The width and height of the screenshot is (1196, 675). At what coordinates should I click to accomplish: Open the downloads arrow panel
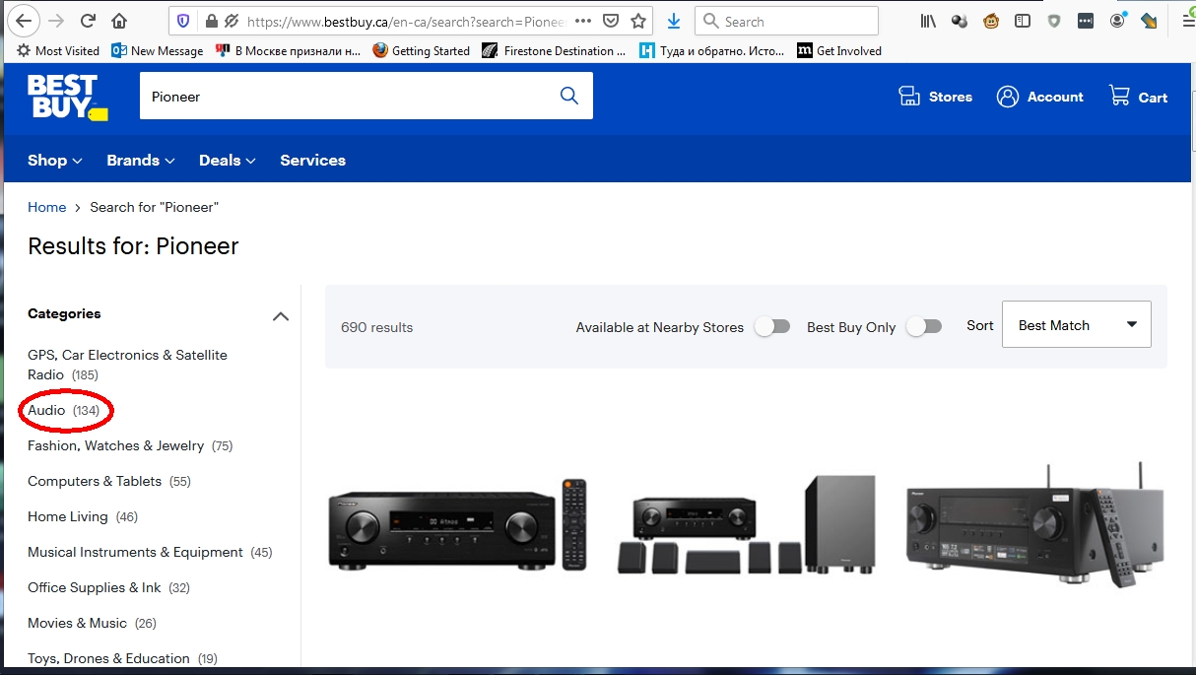point(674,21)
